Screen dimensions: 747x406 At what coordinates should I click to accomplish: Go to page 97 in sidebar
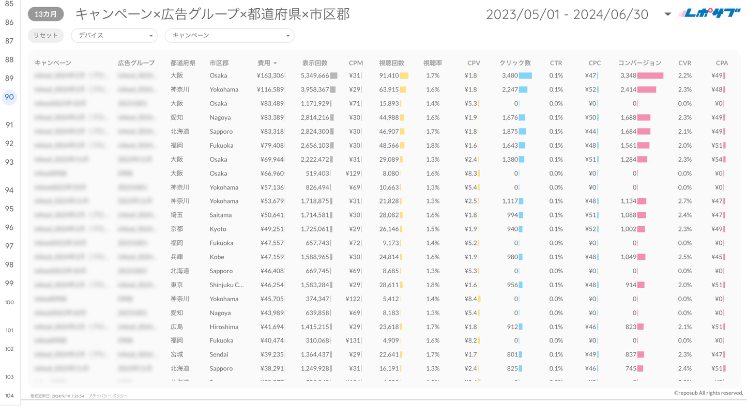click(x=9, y=246)
